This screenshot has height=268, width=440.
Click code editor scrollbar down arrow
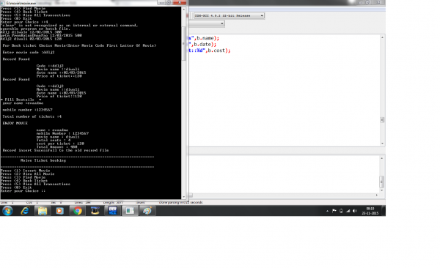coord(382,144)
